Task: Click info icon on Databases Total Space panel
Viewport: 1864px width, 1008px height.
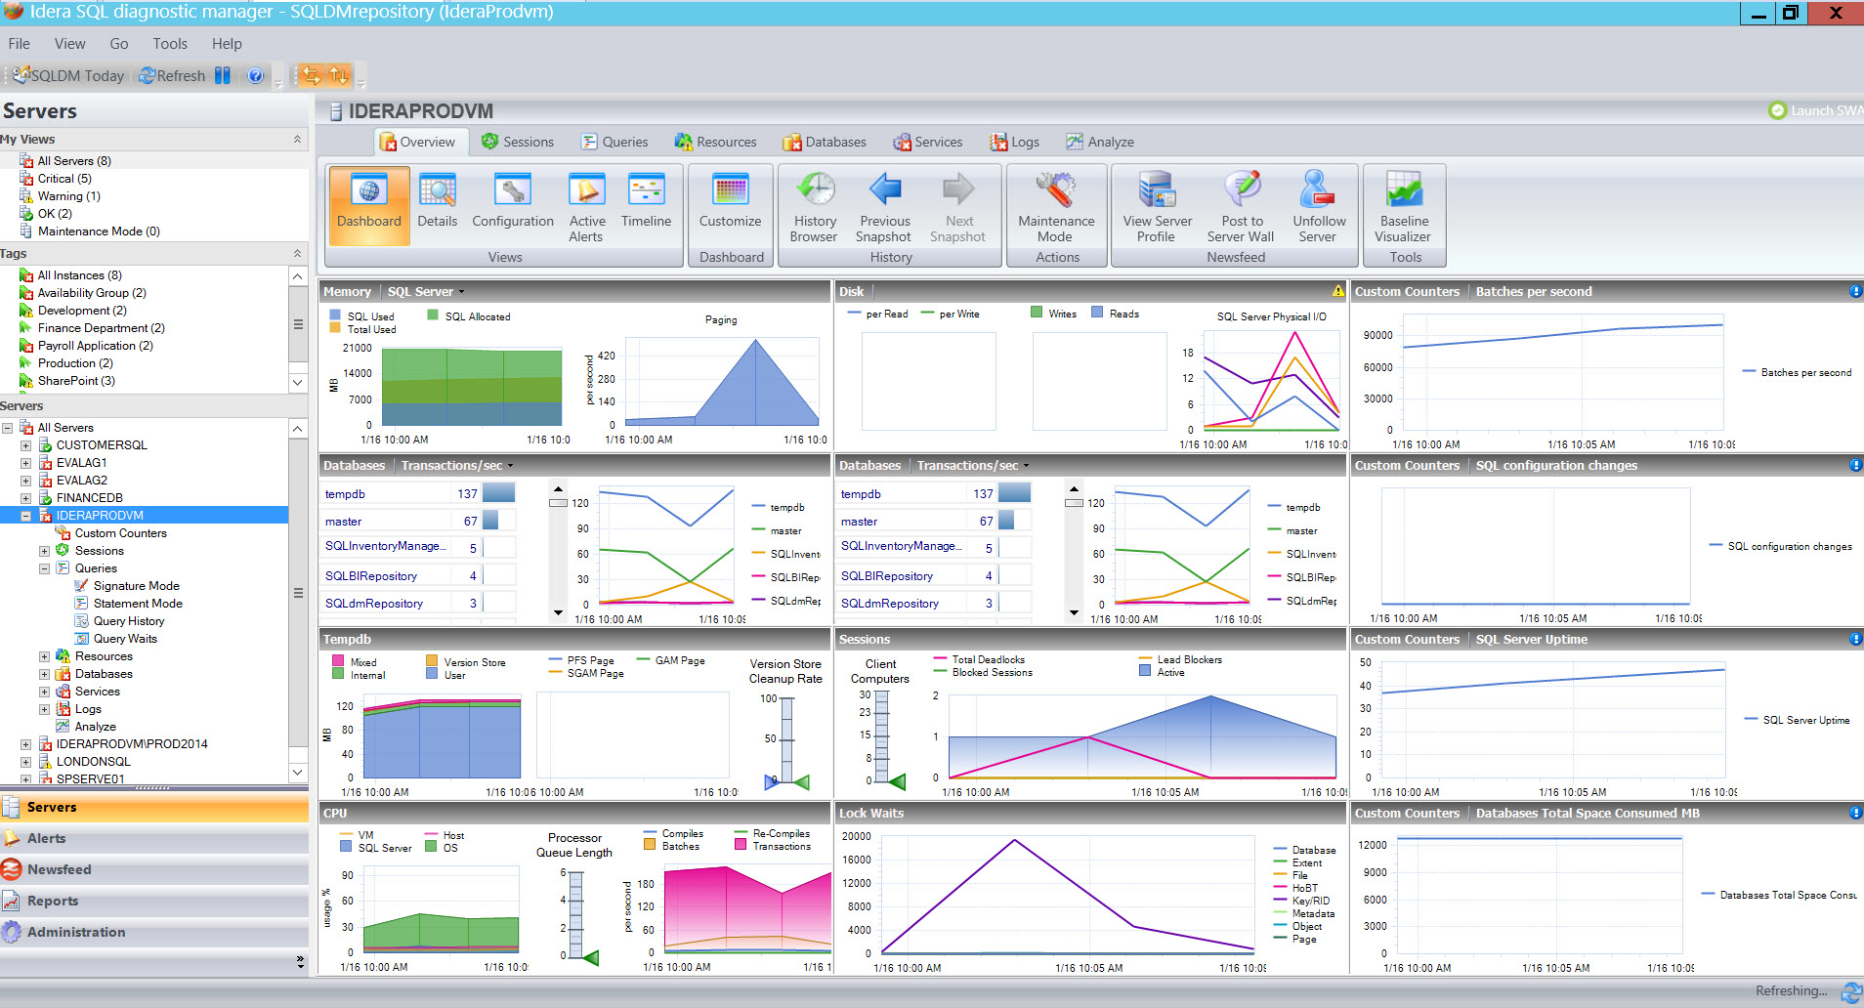Action: point(1854,813)
